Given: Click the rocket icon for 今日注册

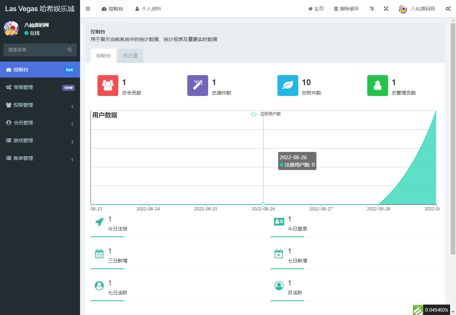Looking at the screenshot, I should (99, 222).
